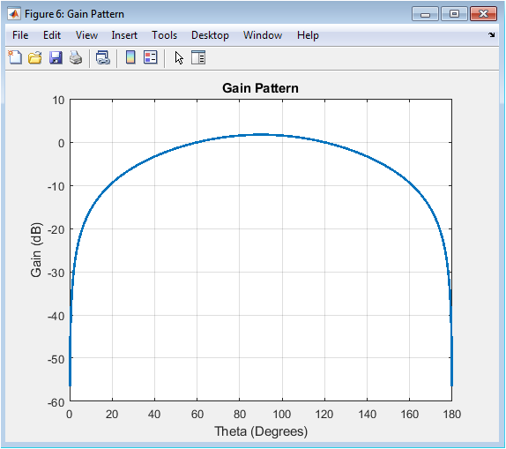Click the Link Plot toolbar icon
Image resolution: width=506 pixels, height=449 pixels.
pyautogui.click(x=103, y=57)
